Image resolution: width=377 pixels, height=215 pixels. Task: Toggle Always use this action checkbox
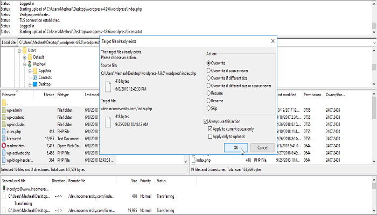[x=206, y=121]
